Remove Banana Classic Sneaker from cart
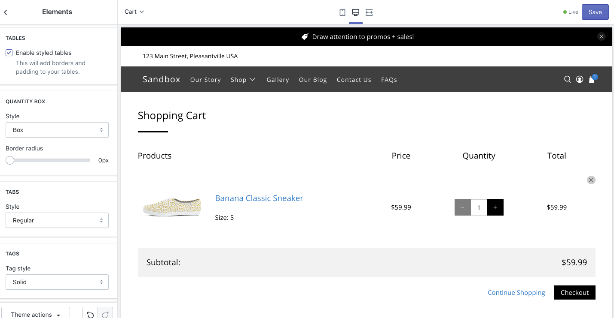The height and width of the screenshot is (318, 614). (x=591, y=180)
